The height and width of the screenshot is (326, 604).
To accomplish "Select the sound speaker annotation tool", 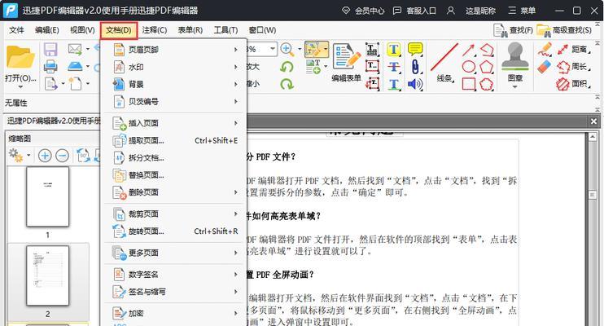I will click(x=415, y=84).
